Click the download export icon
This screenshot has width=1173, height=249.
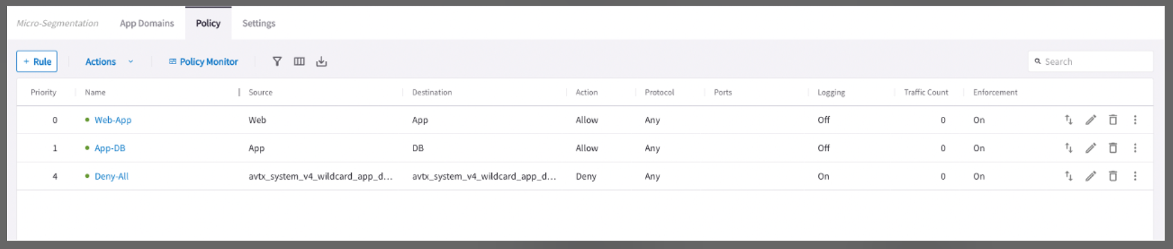click(x=322, y=62)
